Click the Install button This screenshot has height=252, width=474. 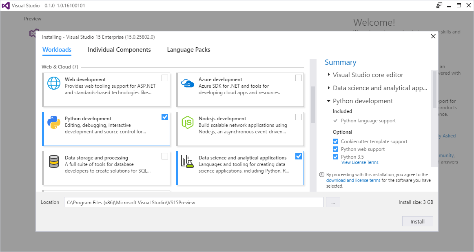[417, 221]
